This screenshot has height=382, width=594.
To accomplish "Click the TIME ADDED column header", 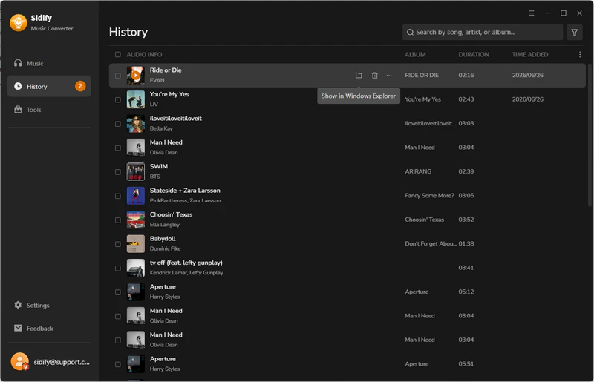I will [x=530, y=54].
